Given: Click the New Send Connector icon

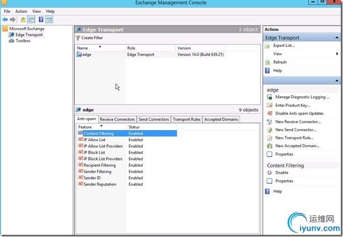Looking at the screenshot, I should [269, 130].
